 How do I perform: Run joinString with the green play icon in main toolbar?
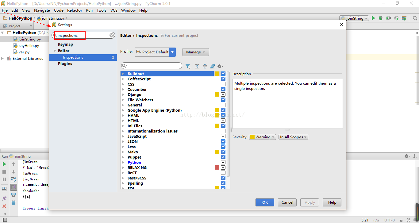click(x=373, y=18)
